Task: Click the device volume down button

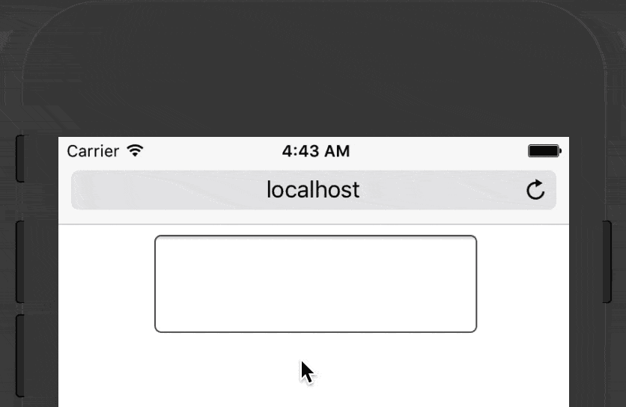Action: [20, 355]
